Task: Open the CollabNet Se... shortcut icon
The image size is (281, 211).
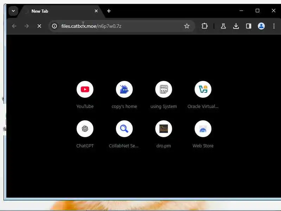Action: (124, 129)
